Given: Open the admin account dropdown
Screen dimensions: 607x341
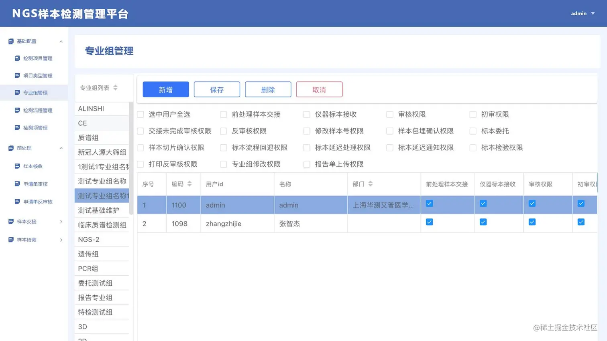Looking at the screenshot, I should (x=582, y=13).
